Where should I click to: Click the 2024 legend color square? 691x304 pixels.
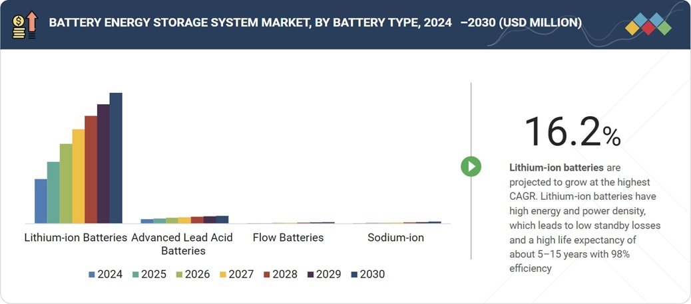point(93,274)
